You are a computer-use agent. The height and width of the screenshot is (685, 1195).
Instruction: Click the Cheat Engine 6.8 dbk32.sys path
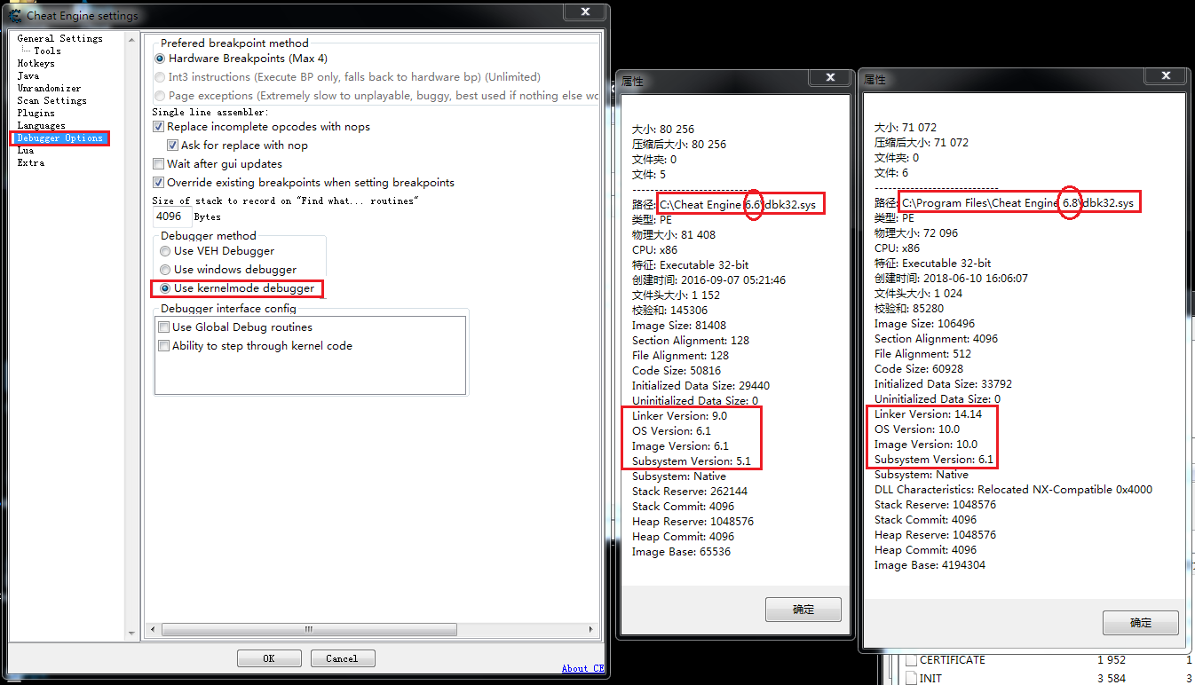click(1018, 203)
